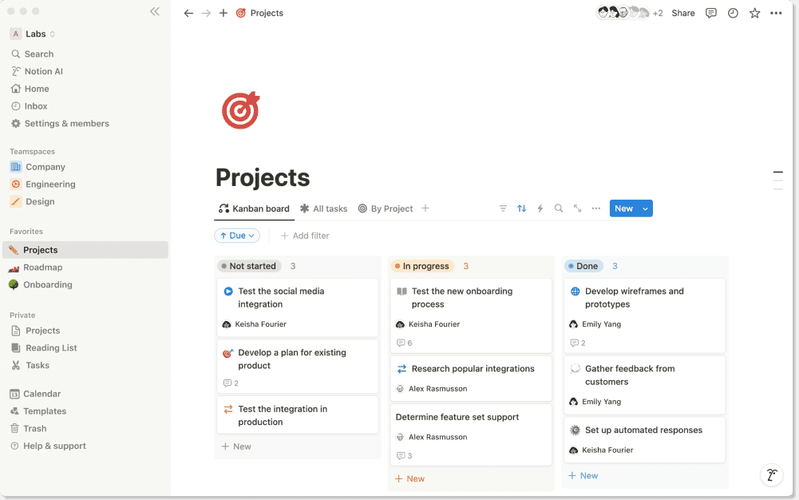Click Add filter
Viewport: 799px width, 500px height.
point(305,236)
